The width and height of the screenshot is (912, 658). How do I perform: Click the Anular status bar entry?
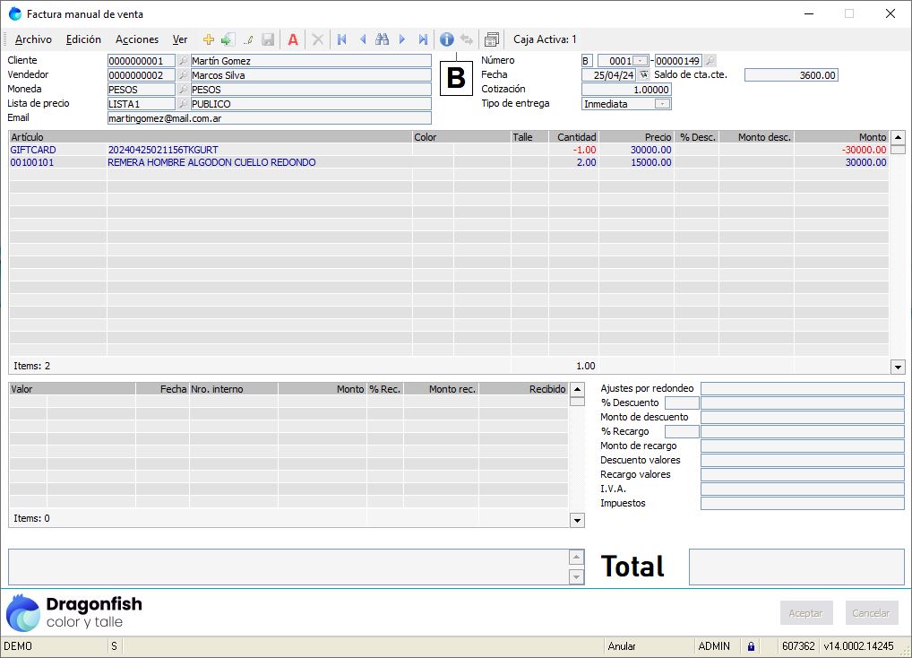click(622, 646)
